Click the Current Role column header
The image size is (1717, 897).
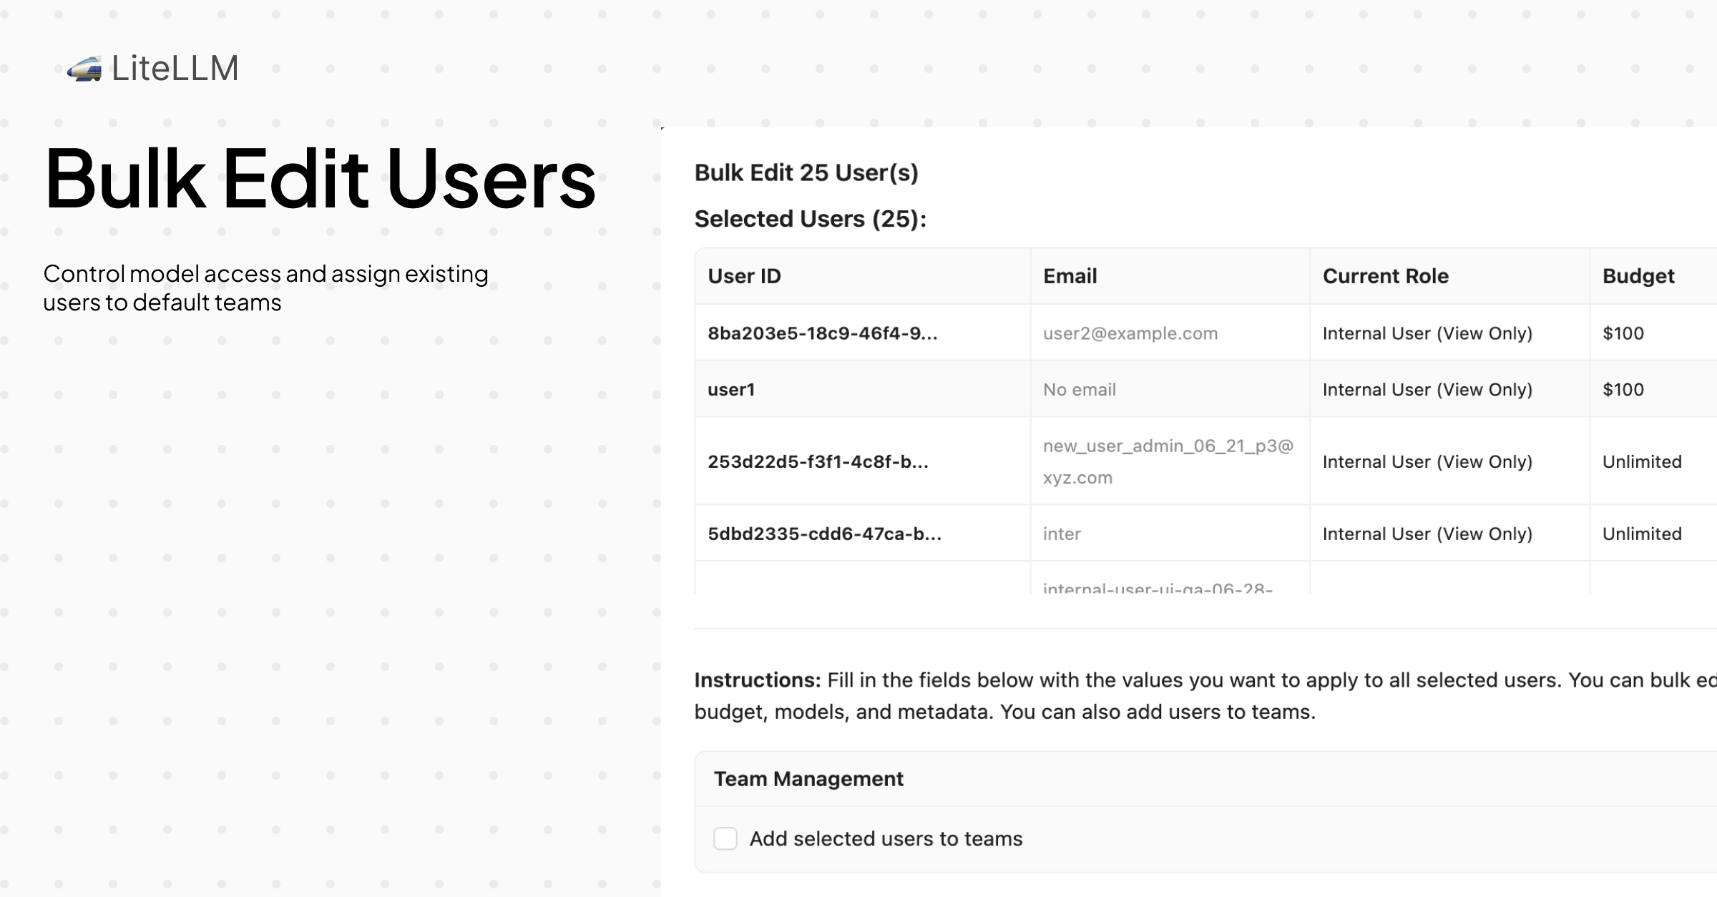click(1385, 276)
